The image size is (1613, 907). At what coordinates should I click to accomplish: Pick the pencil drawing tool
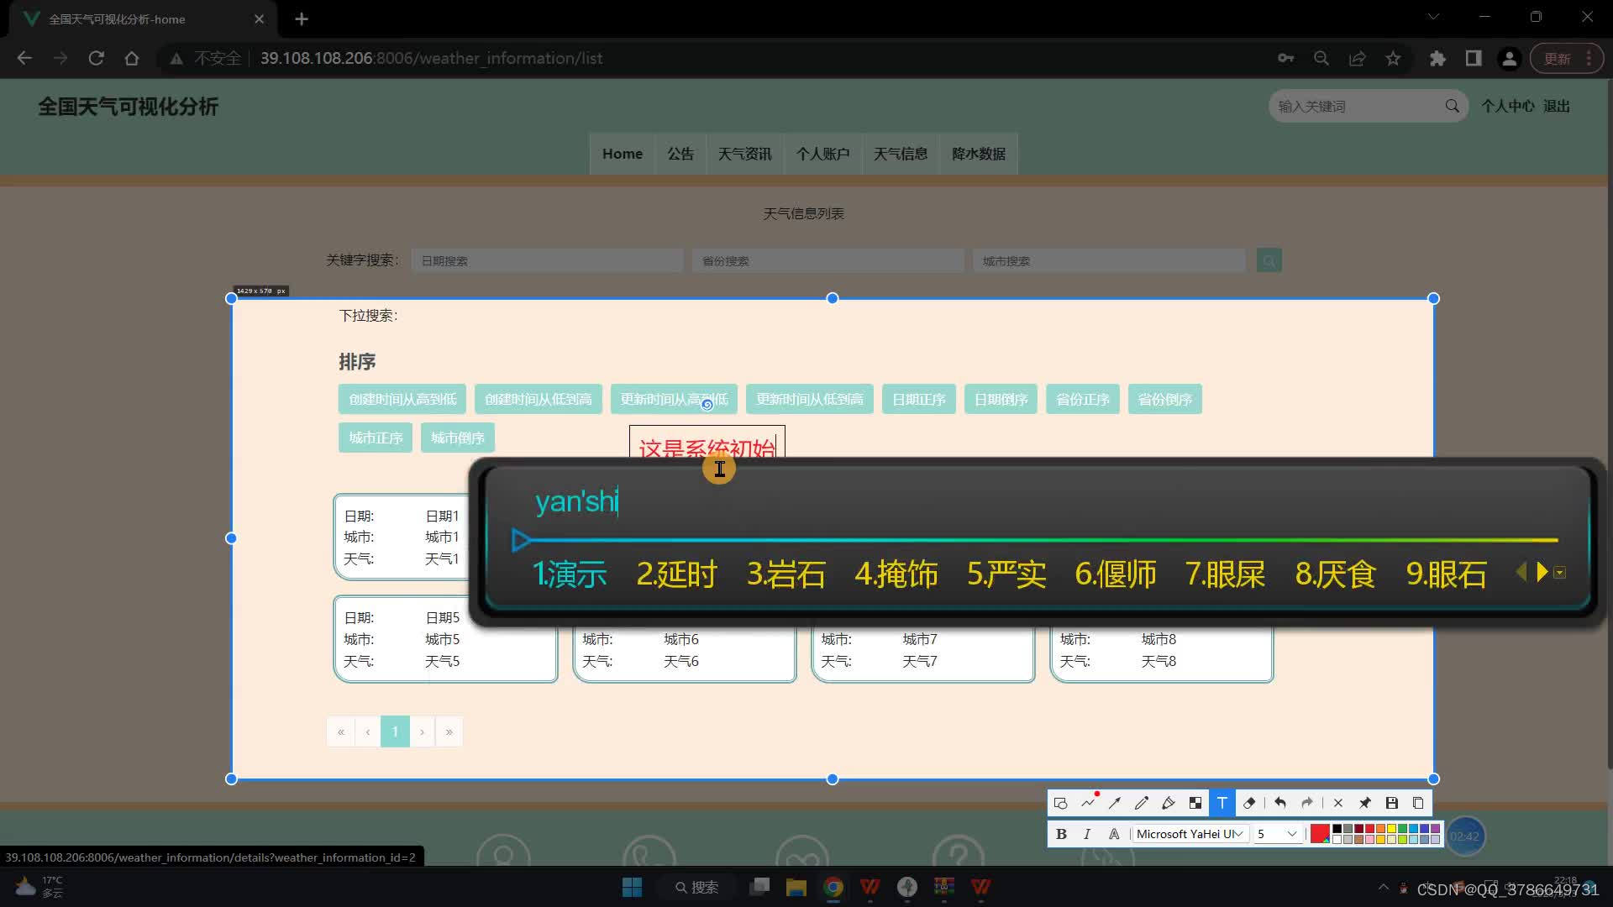click(1142, 803)
